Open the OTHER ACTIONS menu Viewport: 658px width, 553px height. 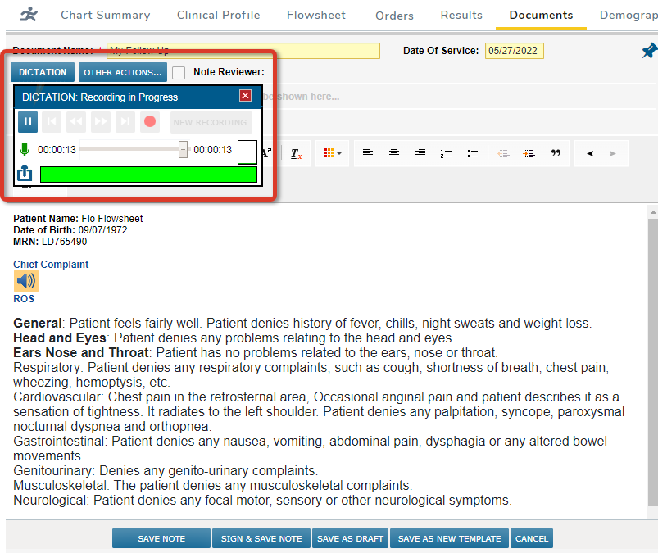click(122, 72)
